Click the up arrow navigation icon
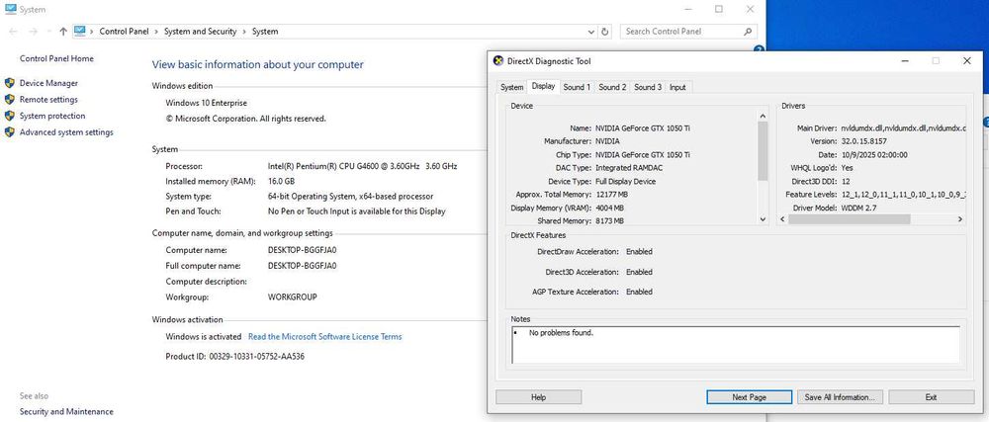Viewport: 989px width, 422px height. 63,32
